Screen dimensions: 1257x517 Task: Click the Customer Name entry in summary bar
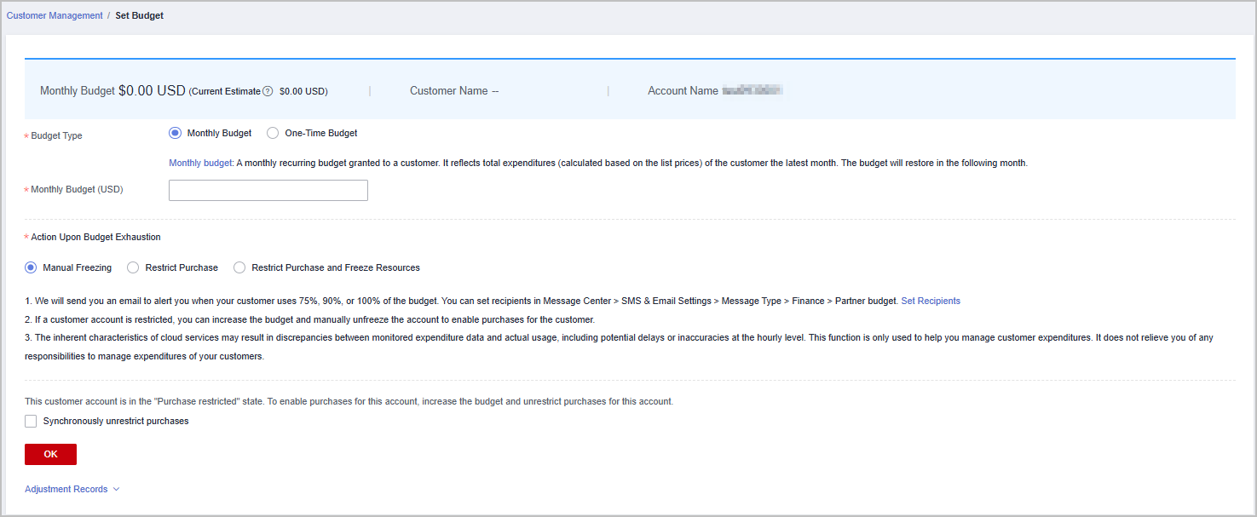pyautogui.click(x=454, y=91)
